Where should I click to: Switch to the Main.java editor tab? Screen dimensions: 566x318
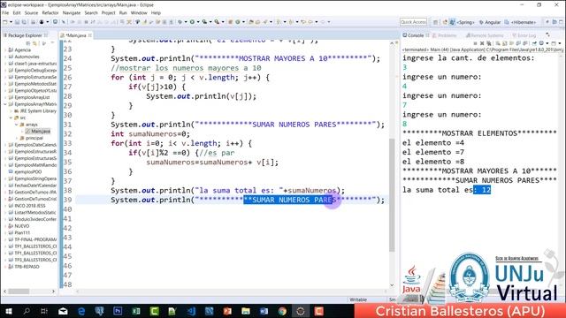pos(76,35)
